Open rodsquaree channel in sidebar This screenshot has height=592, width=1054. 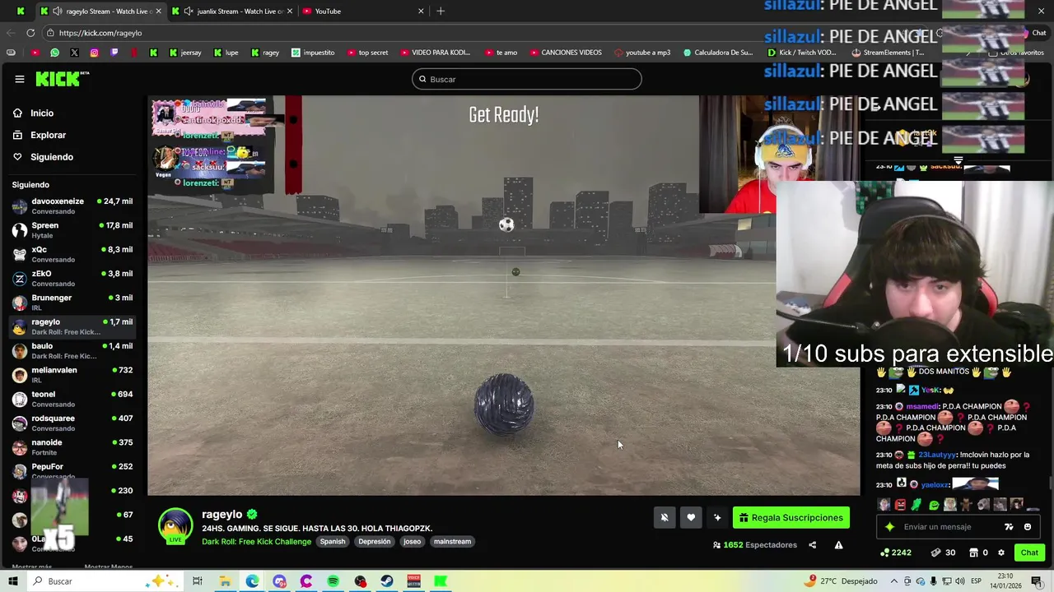pyautogui.click(x=72, y=423)
